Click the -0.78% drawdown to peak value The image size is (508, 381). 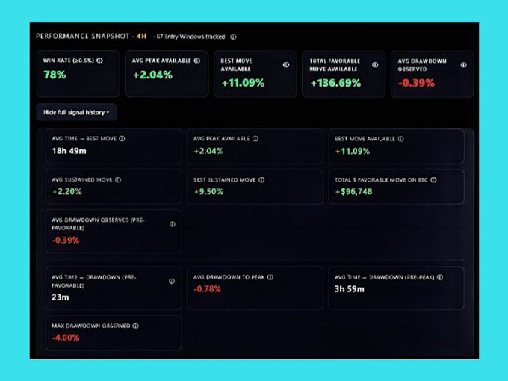click(x=207, y=289)
